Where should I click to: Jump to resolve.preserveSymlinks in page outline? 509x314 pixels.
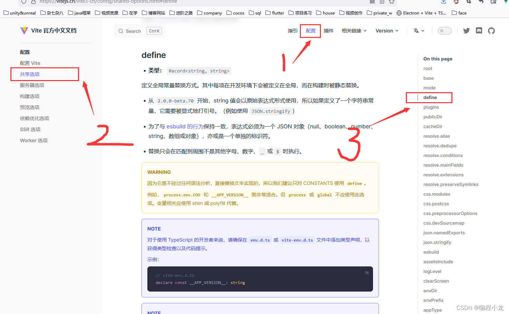(451, 185)
